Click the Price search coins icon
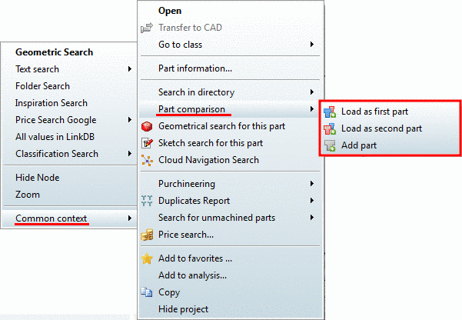The height and width of the screenshot is (320, 462). tap(148, 235)
